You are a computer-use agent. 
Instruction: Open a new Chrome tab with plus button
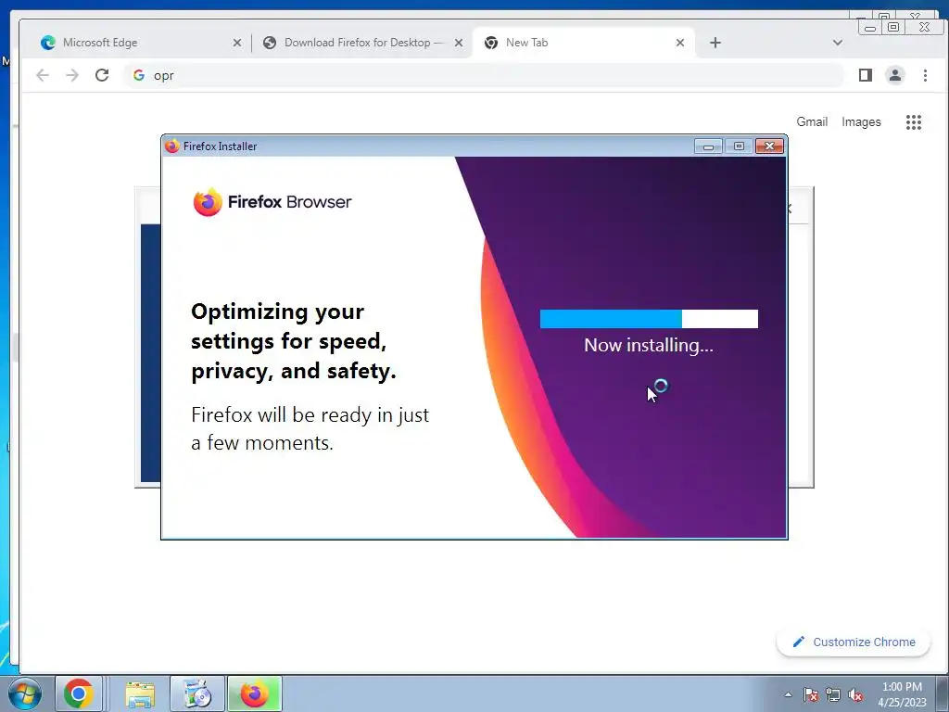click(x=715, y=43)
